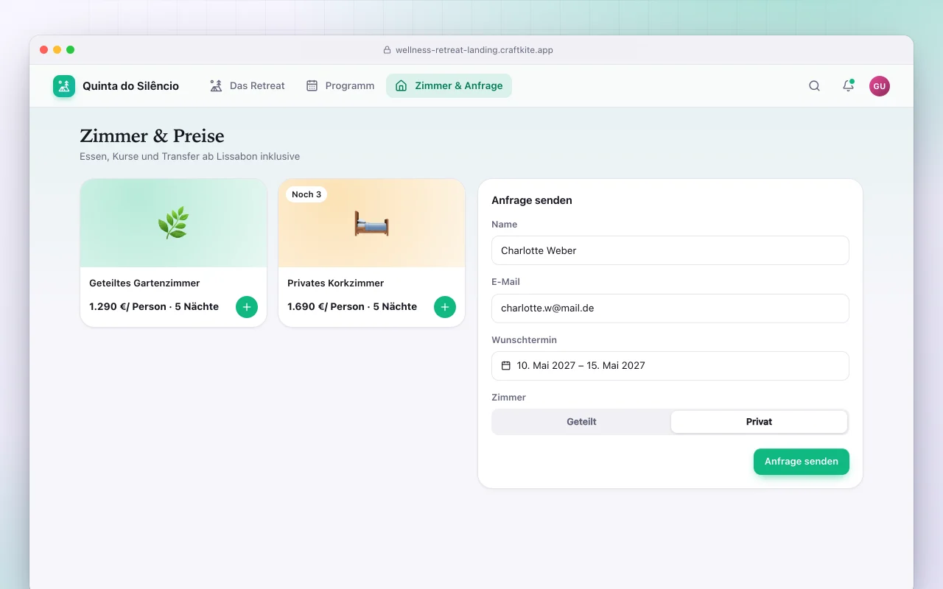The height and width of the screenshot is (589, 943).
Task: Click the Anfrage senden form heading
Action: tap(532, 200)
